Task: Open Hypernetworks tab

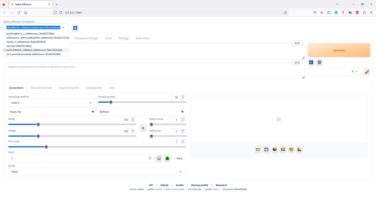Action: pos(69,88)
